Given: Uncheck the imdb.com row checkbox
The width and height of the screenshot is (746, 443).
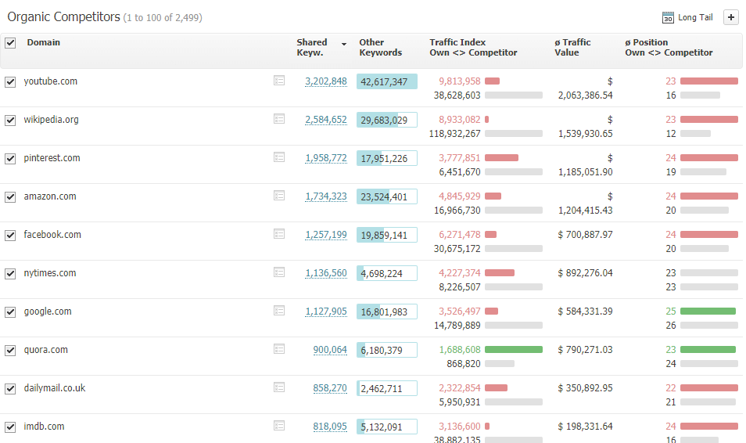Looking at the screenshot, I should pos(10,427).
